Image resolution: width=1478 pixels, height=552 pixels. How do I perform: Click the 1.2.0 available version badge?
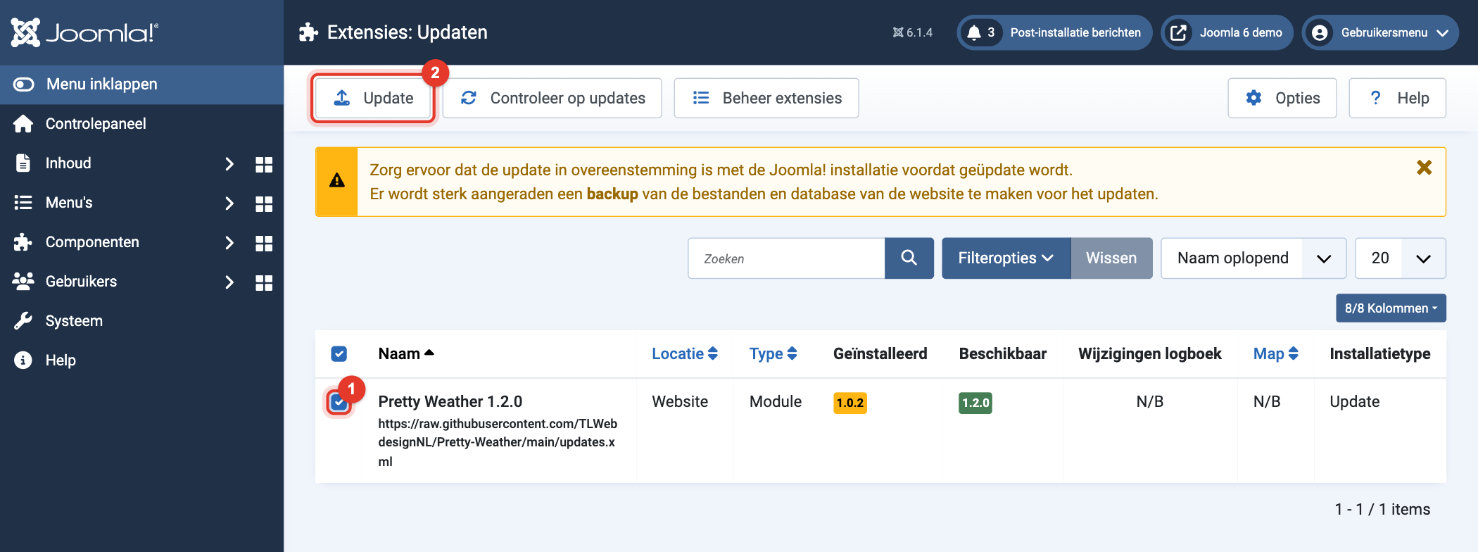[x=975, y=403]
